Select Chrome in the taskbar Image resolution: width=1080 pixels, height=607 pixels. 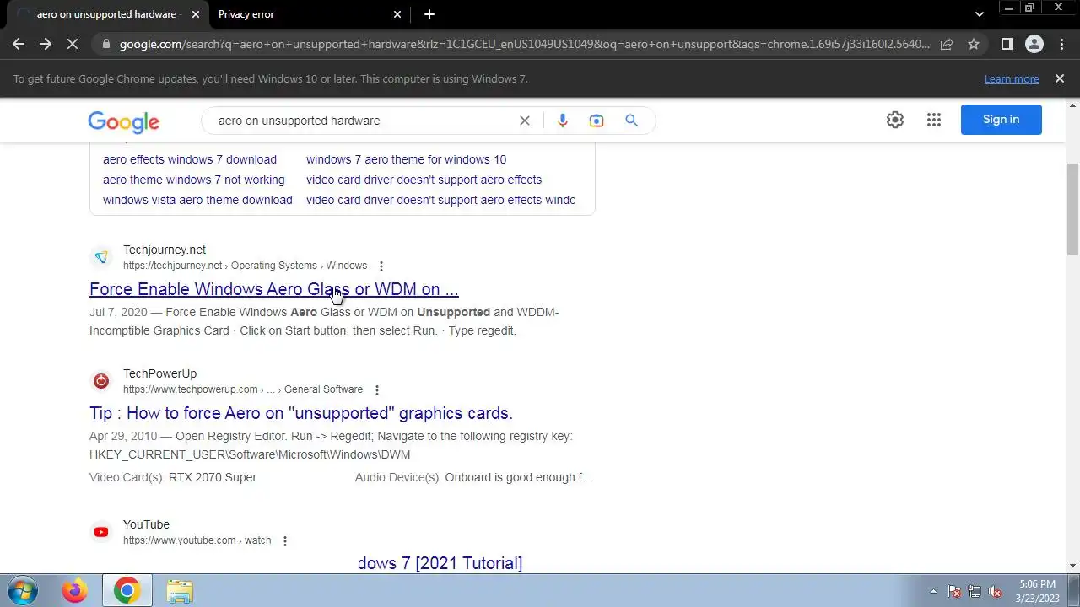pyautogui.click(x=127, y=591)
